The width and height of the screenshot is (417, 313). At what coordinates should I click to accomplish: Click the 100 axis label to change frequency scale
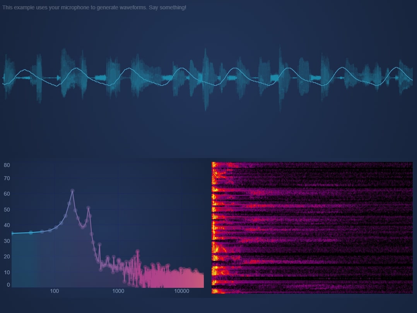pyautogui.click(x=54, y=291)
